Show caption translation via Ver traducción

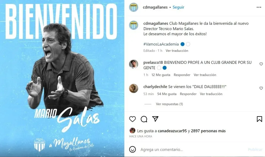(x=177, y=51)
